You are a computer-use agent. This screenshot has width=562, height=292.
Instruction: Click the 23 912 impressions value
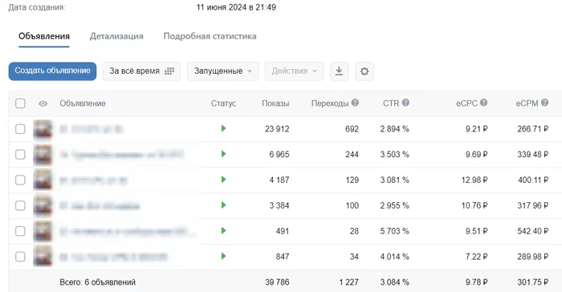(x=277, y=129)
